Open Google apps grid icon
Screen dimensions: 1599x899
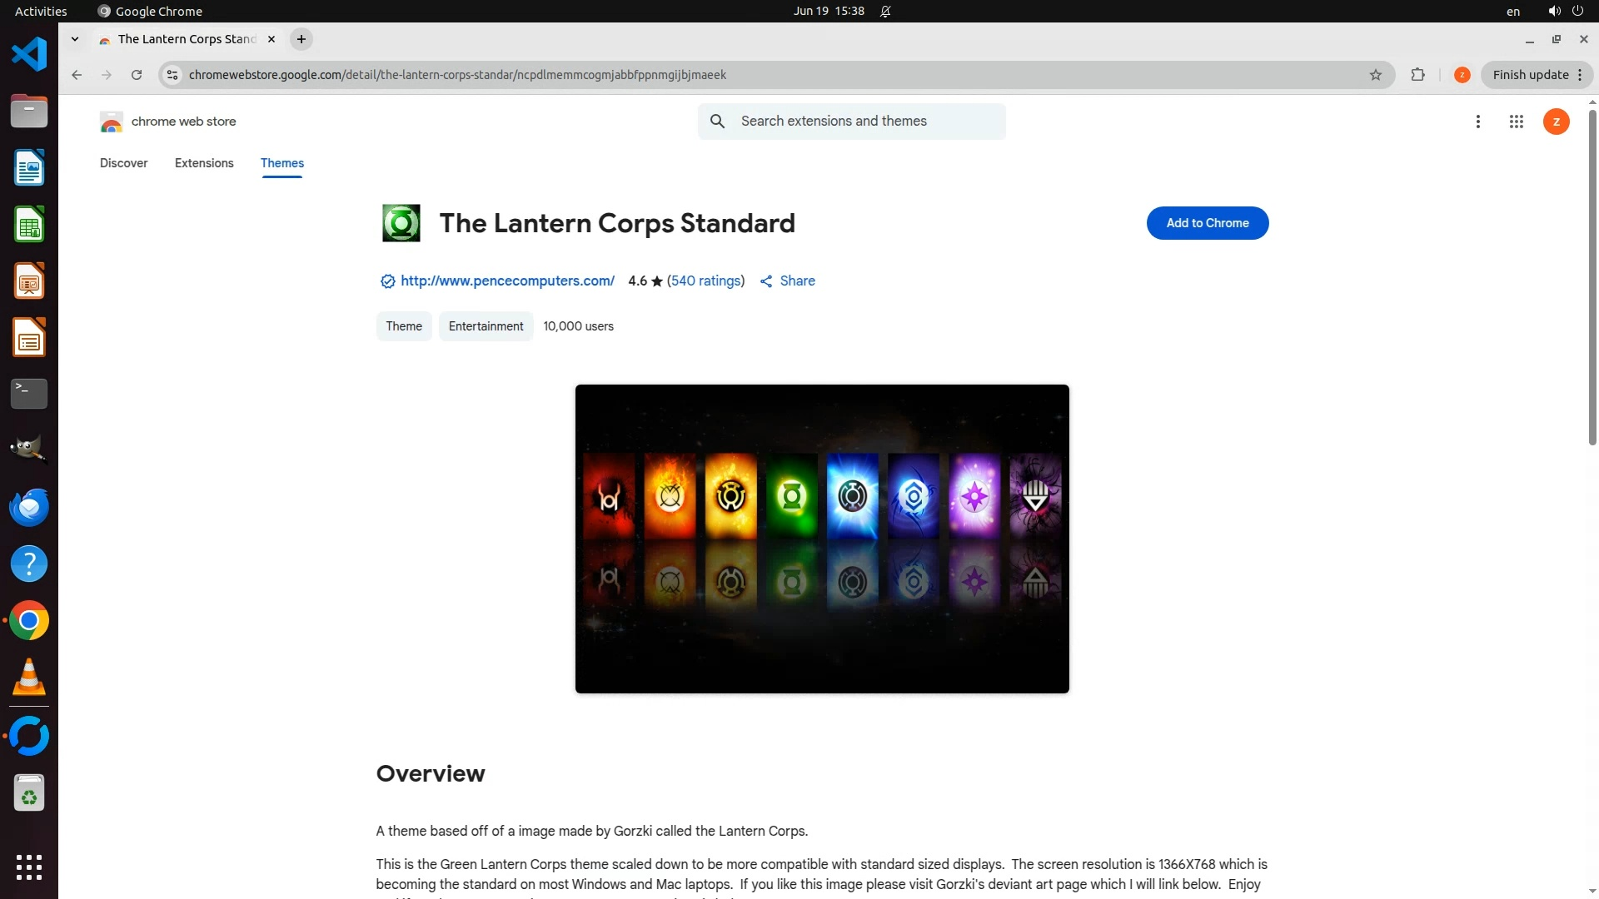(x=1516, y=122)
